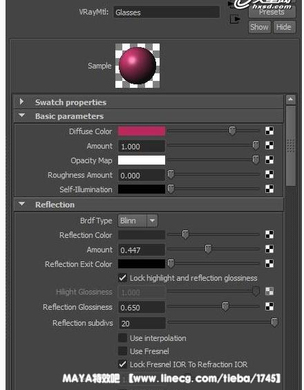Image resolution: width=304 pixels, height=390 pixels.
Task: Uncheck Lock highlight and reflection glossiness
Action: pos(122,278)
